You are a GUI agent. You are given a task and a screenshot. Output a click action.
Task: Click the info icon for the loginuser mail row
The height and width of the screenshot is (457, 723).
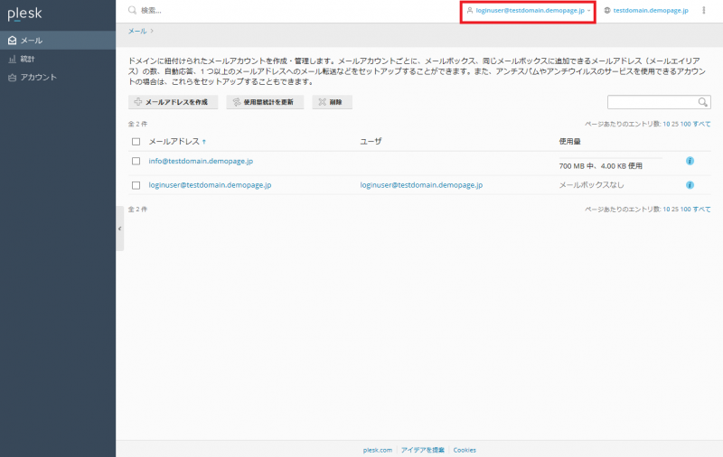(690, 185)
